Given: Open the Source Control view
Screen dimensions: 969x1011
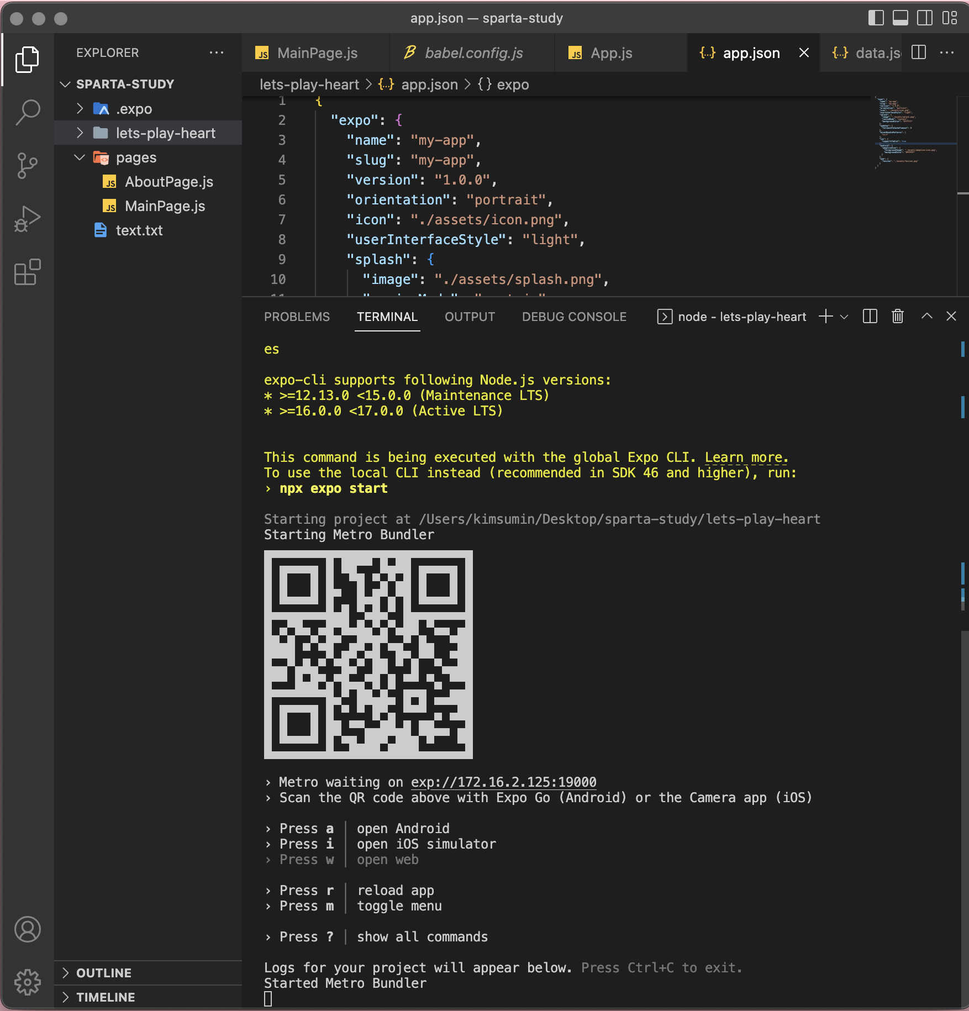Looking at the screenshot, I should (27, 166).
